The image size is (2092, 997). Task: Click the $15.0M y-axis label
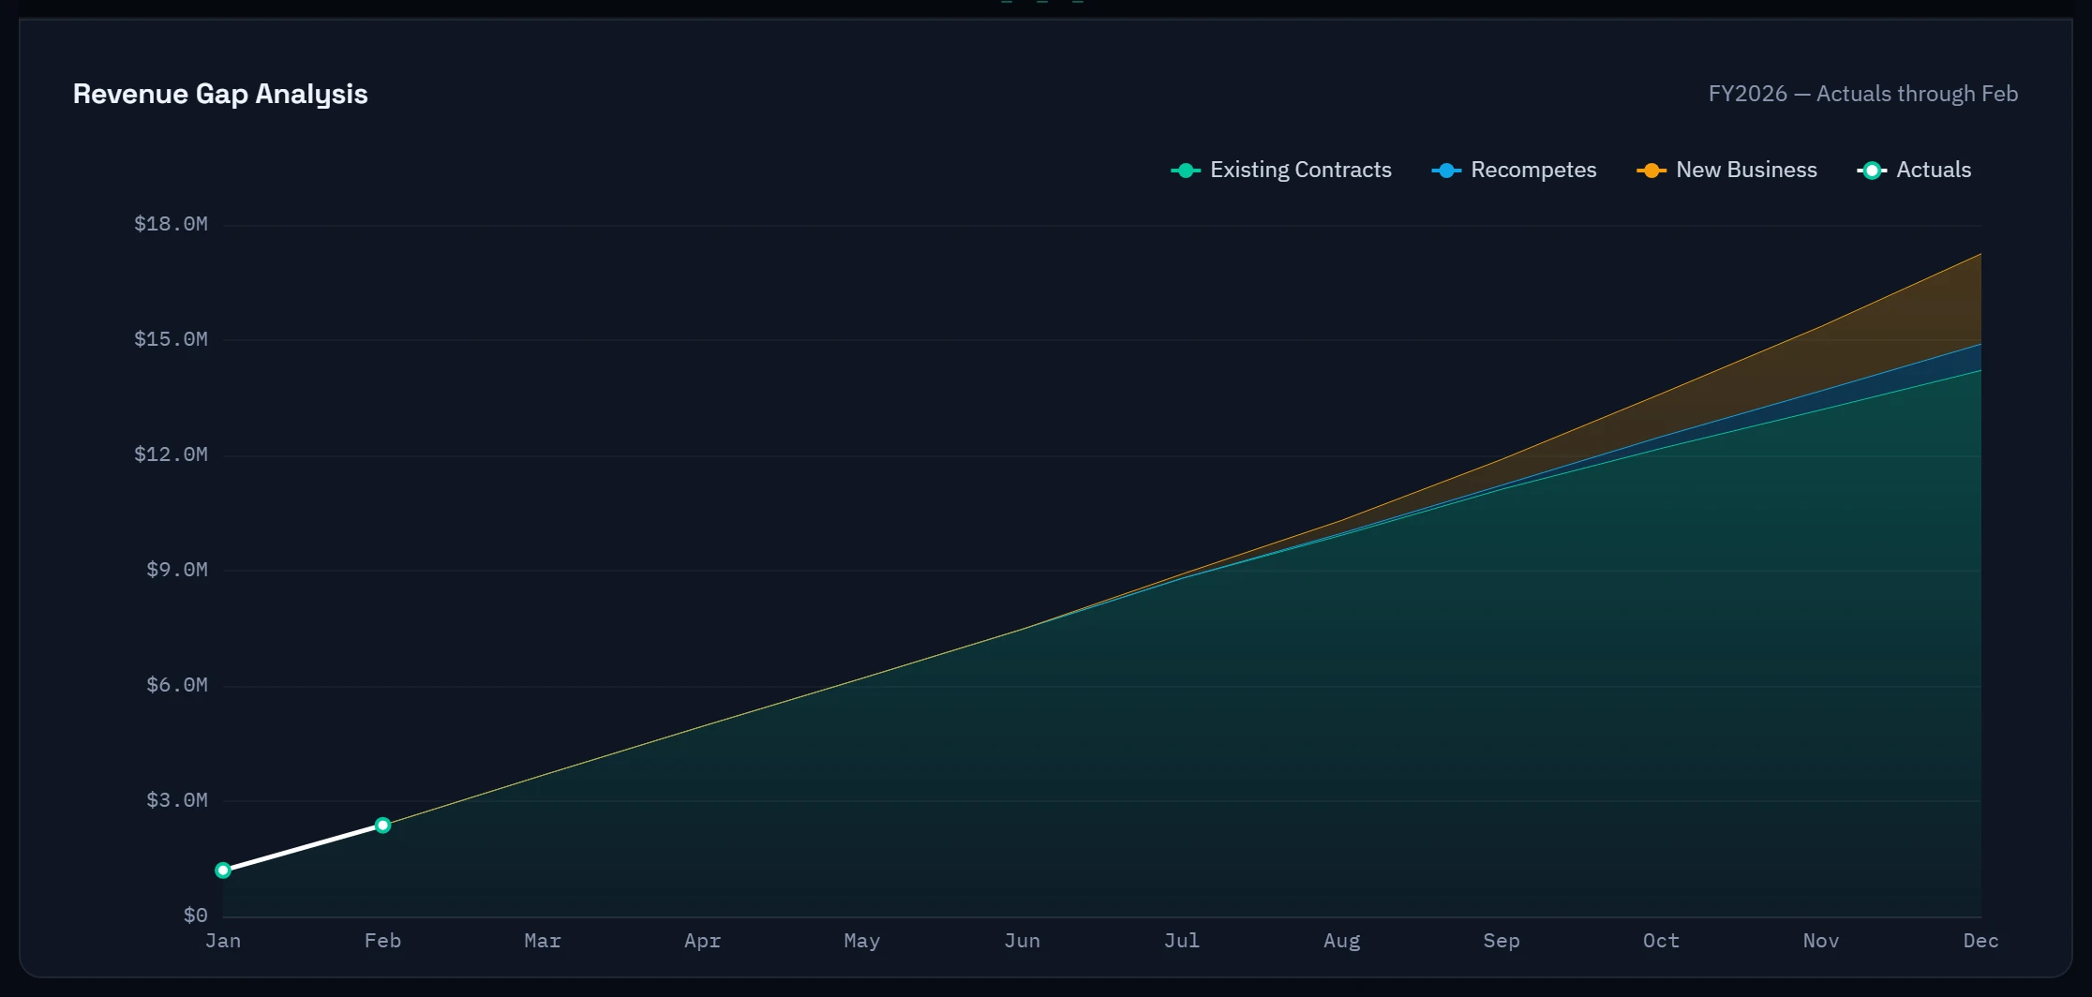(171, 339)
